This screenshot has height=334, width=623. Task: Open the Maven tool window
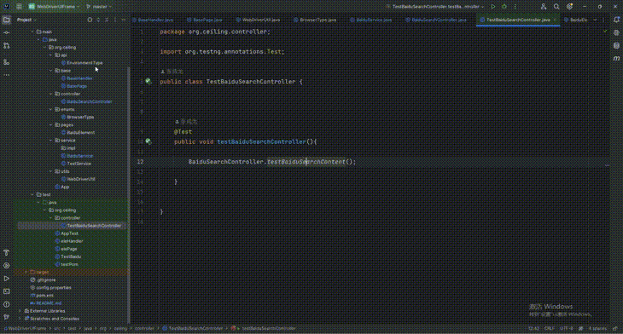(x=616, y=58)
